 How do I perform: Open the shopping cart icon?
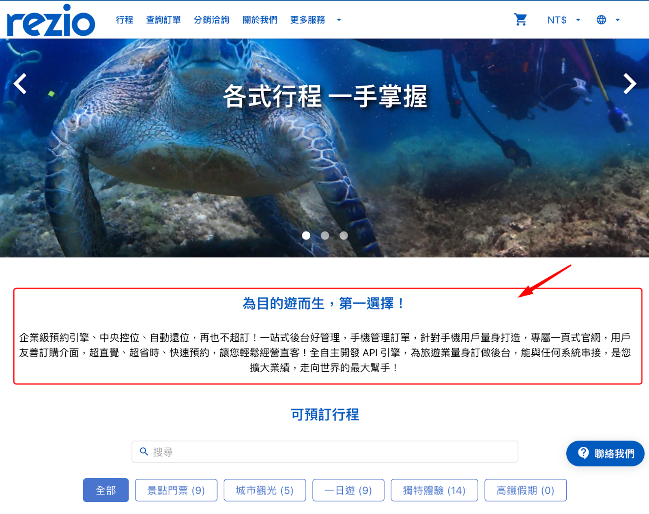[520, 19]
